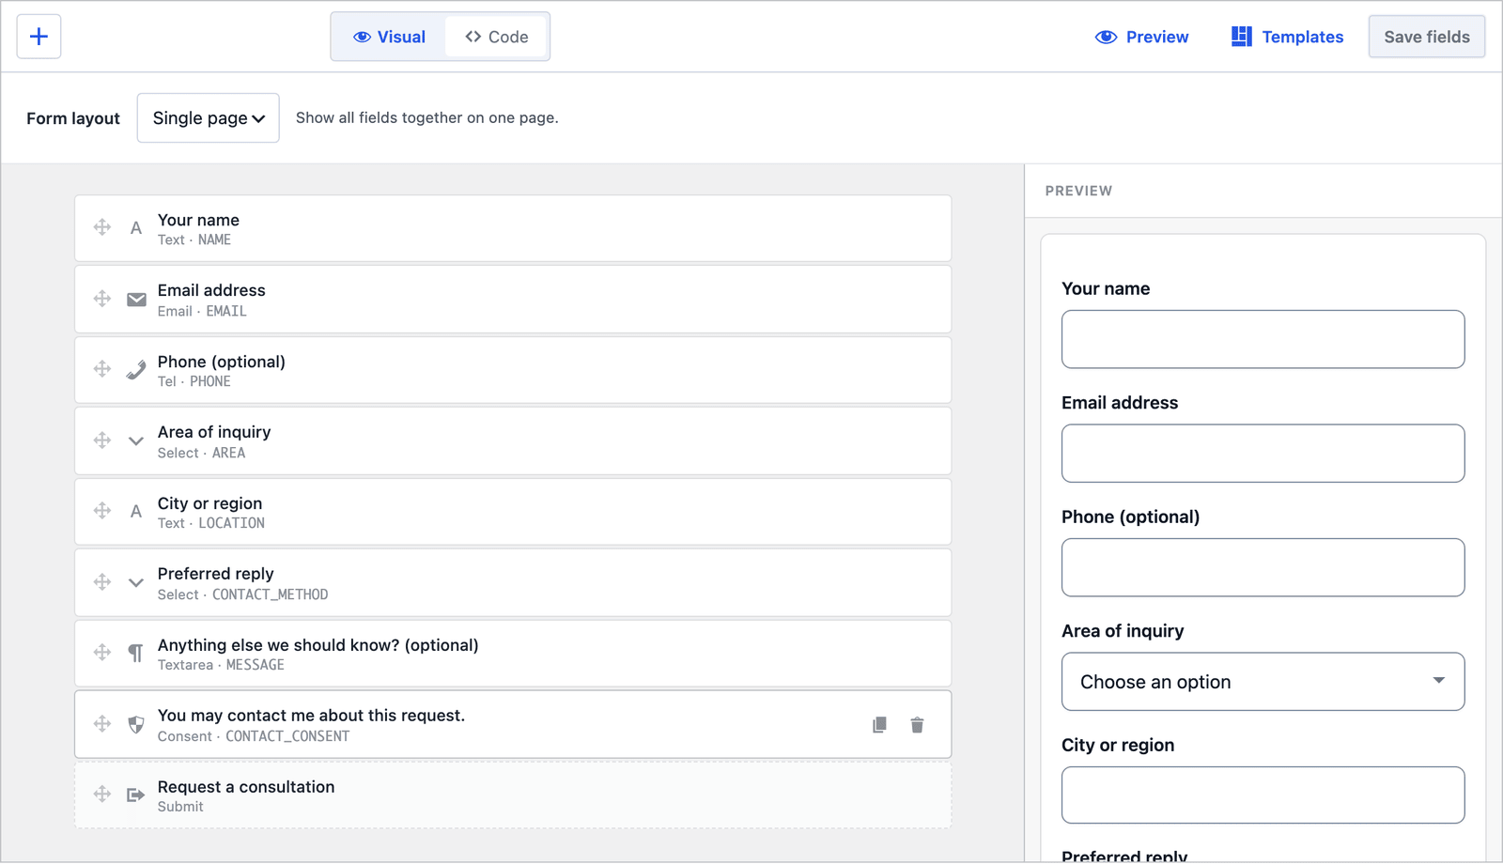1503x864 pixels.
Task: Select the Area of inquiry field row
Action: tap(513, 441)
